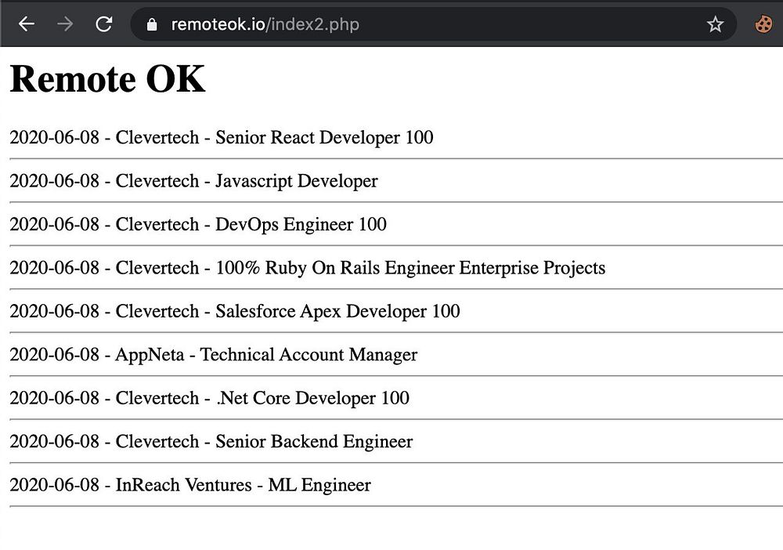Screen dimensions: 783x550
Task: Open the DevOps Engineer 100 listing
Action: pyautogui.click(x=198, y=224)
